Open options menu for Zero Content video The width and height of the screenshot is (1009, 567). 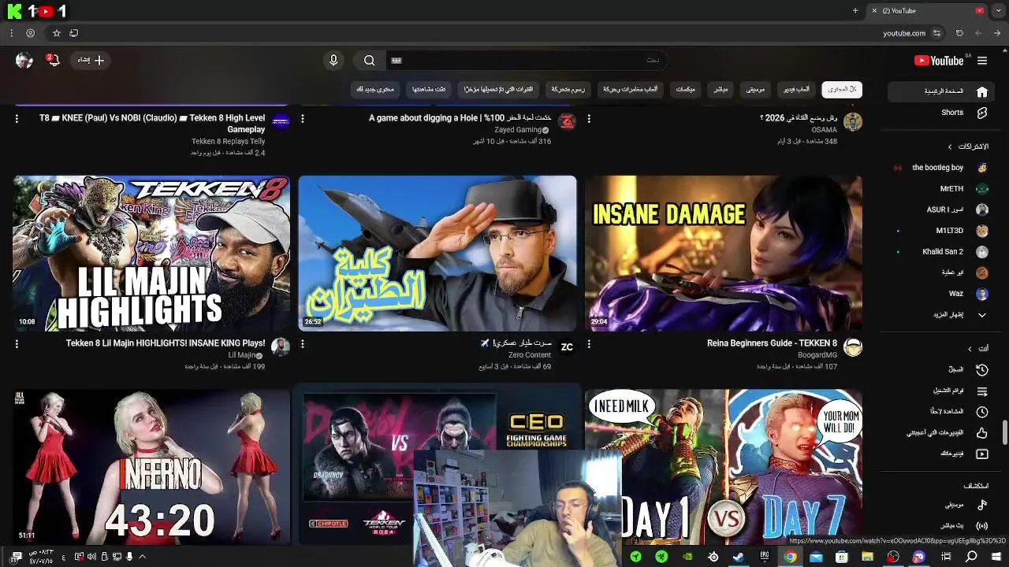click(x=303, y=344)
